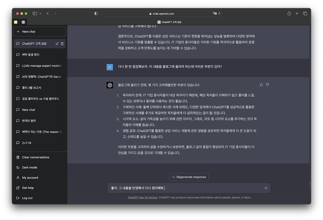Send the message with the paper plane icon
323x220 pixels.
265,188
